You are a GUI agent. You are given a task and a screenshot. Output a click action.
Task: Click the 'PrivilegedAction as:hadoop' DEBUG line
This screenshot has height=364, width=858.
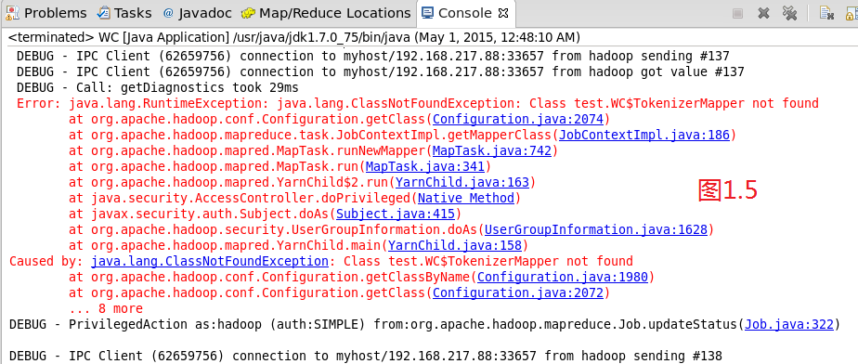tap(424, 325)
